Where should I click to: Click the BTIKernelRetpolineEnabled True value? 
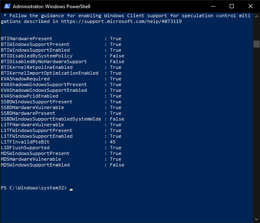[116, 67]
